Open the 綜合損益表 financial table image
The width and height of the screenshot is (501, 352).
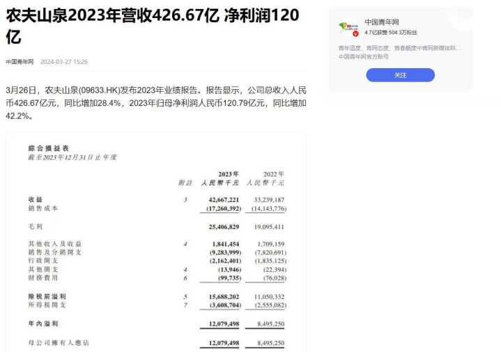156,243
